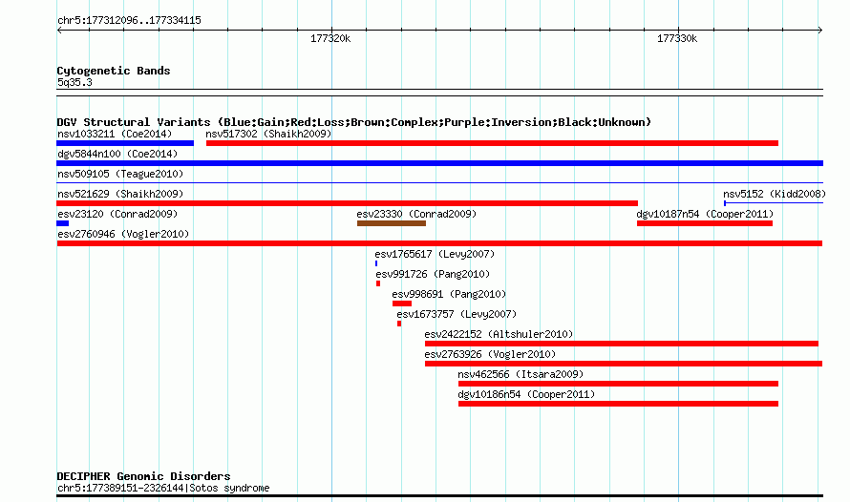
Task: Click the nsv521629 (Shaikh2009) label
Action: point(120,194)
